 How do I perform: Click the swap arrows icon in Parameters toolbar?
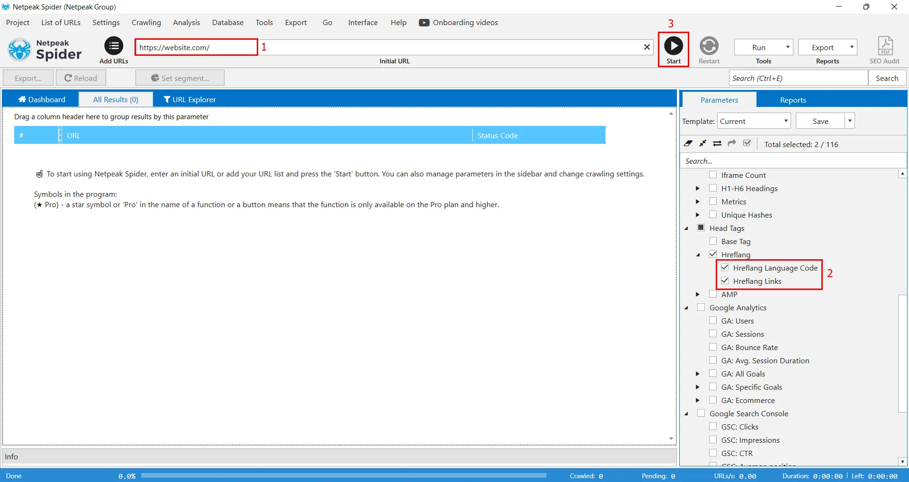pyautogui.click(x=717, y=143)
